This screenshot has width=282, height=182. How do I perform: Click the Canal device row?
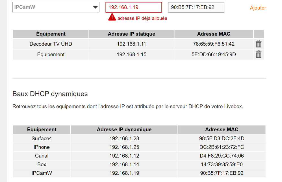click(42, 156)
